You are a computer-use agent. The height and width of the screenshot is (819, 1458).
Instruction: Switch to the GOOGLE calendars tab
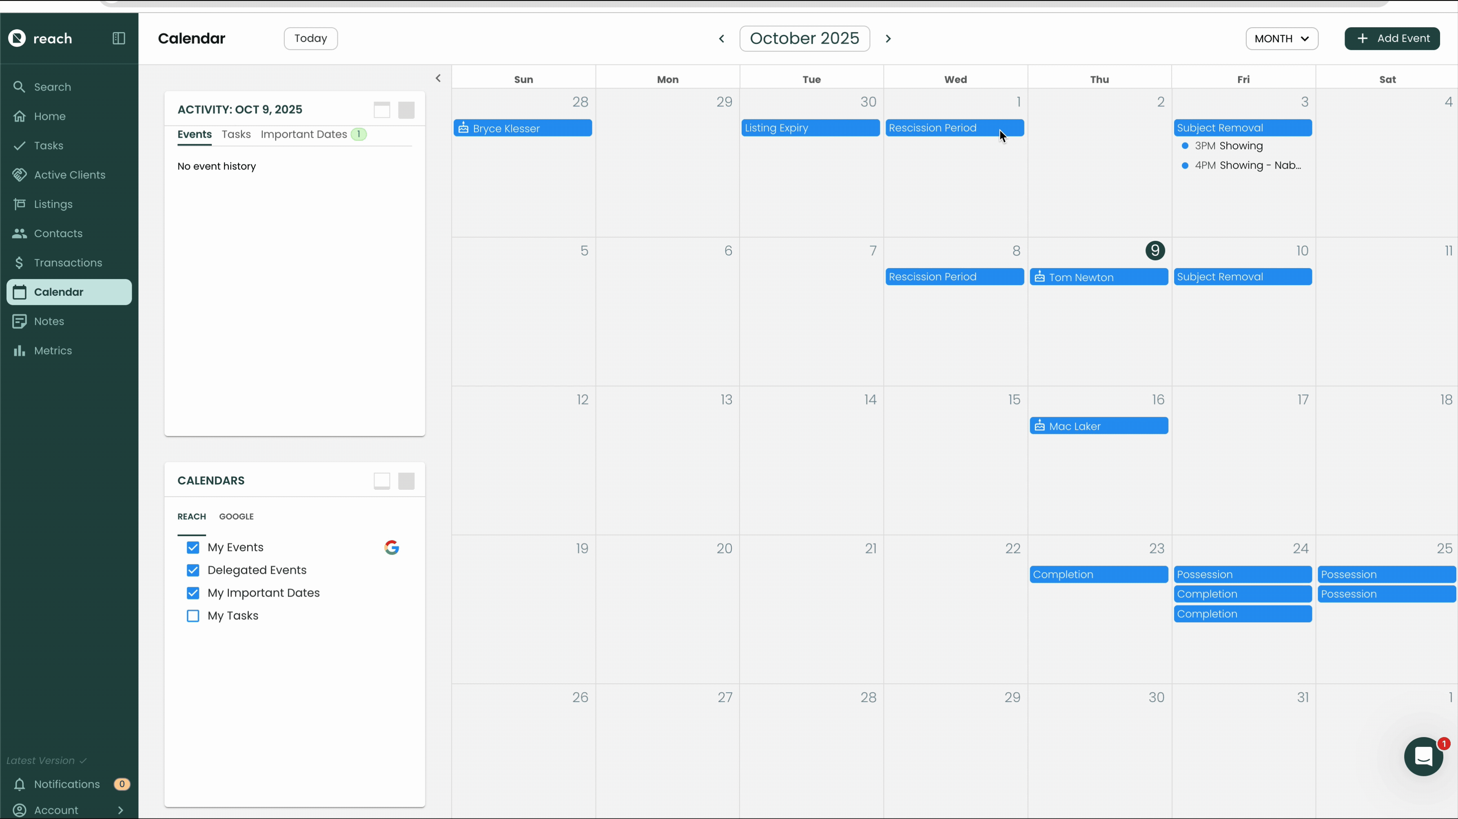click(236, 517)
